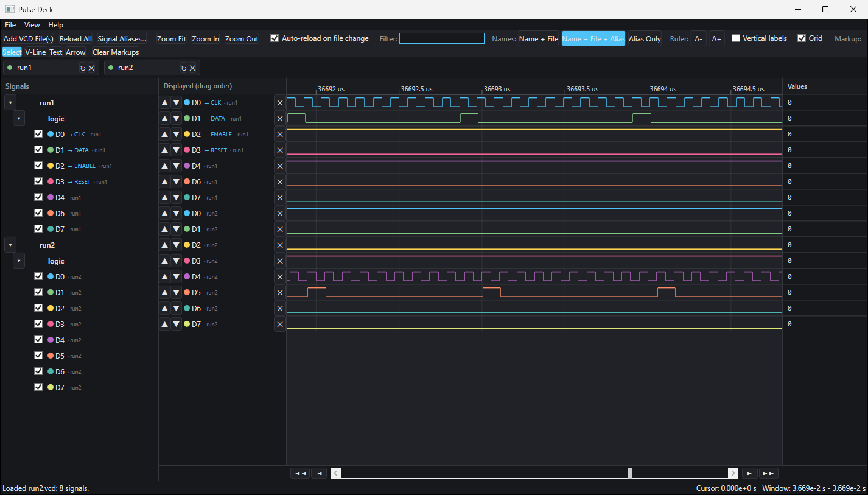Jump to end of timeline
The width and height of the screenshot is (868, 495).
[769, 473]
